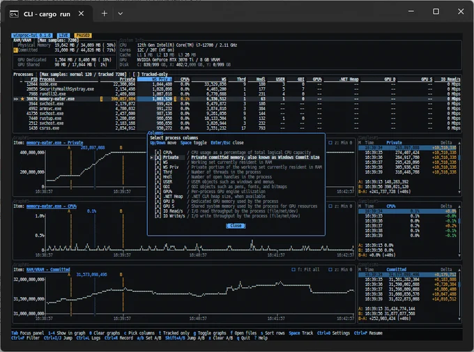The image size is (474, 352).
Task: Click marker B on the Committed graph
Action: click(x=121, y=275)
